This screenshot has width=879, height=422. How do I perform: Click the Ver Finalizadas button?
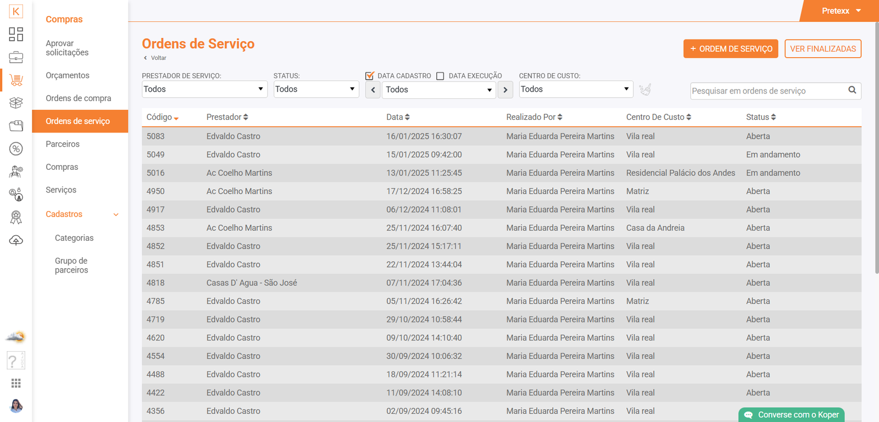tap(822, 49)
